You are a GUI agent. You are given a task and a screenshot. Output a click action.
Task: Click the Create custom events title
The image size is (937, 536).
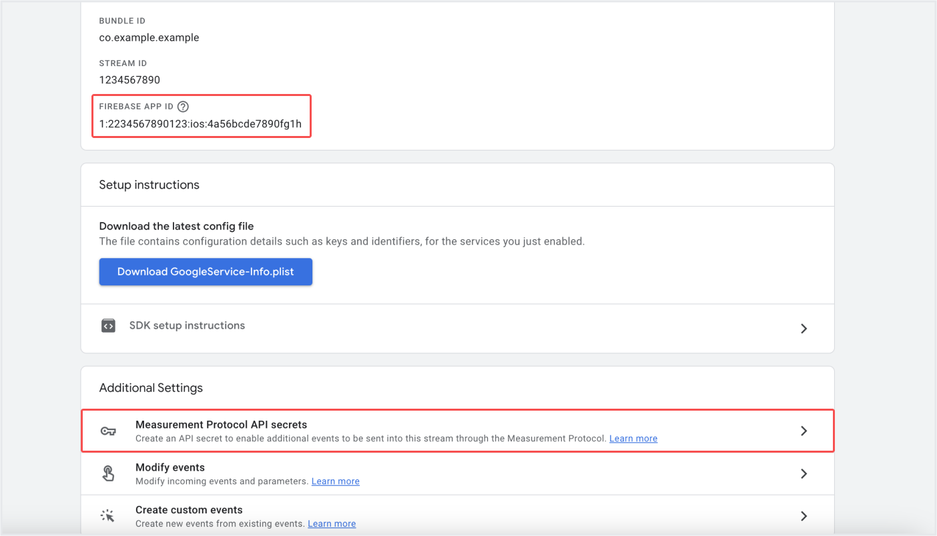click(x=189, y=510)
